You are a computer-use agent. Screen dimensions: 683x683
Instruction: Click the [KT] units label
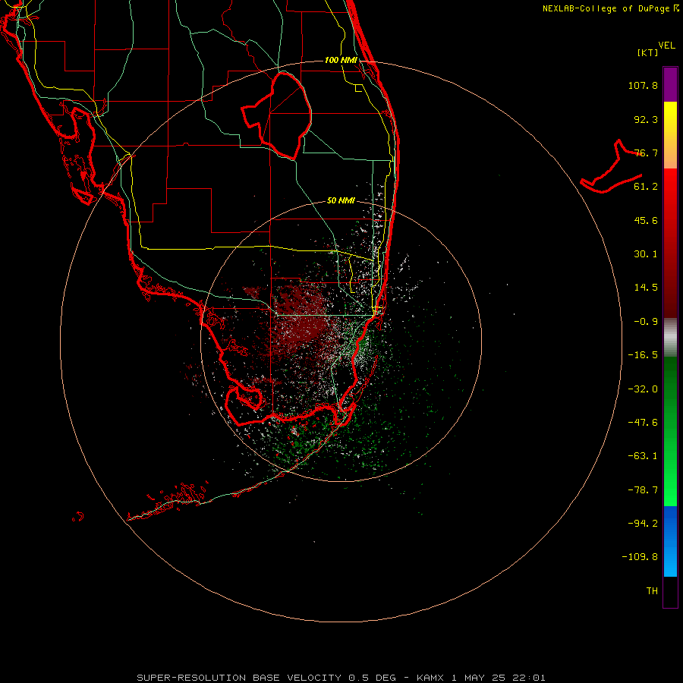(x=648, y=52)
